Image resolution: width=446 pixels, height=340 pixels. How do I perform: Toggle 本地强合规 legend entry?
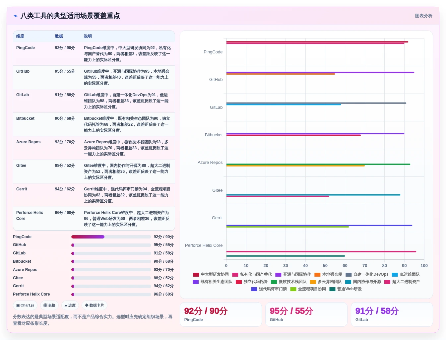(328, 275)
